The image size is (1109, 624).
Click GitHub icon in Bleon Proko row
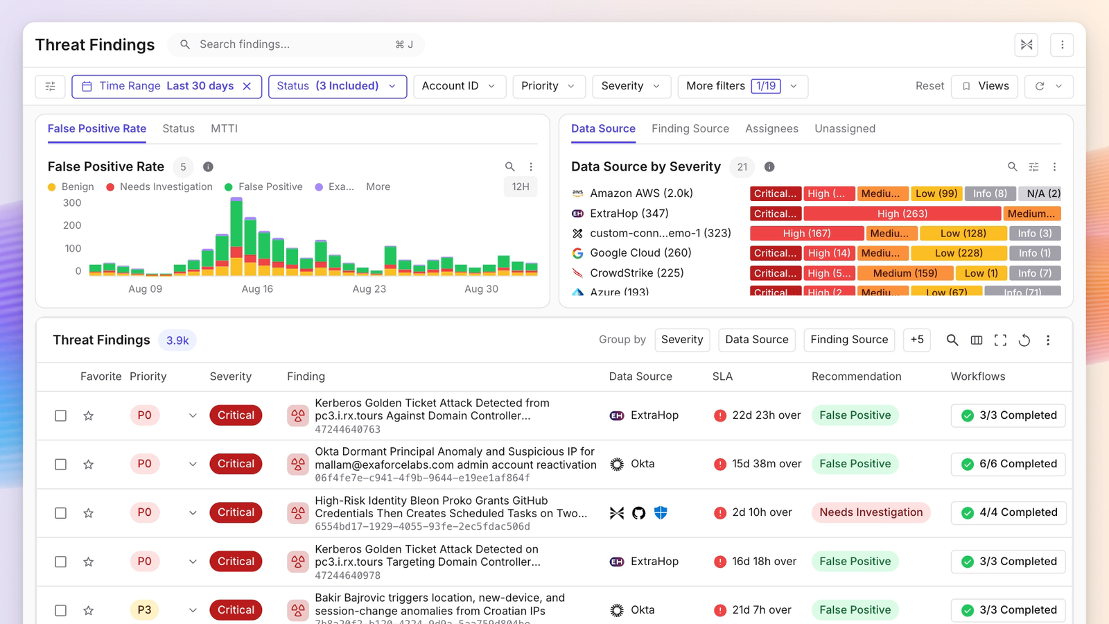[638, 513]
